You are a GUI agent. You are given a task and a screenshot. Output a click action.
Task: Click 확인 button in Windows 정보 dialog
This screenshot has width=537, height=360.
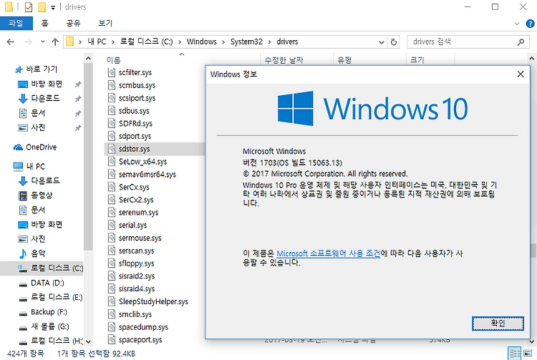[x=498, y=323]
